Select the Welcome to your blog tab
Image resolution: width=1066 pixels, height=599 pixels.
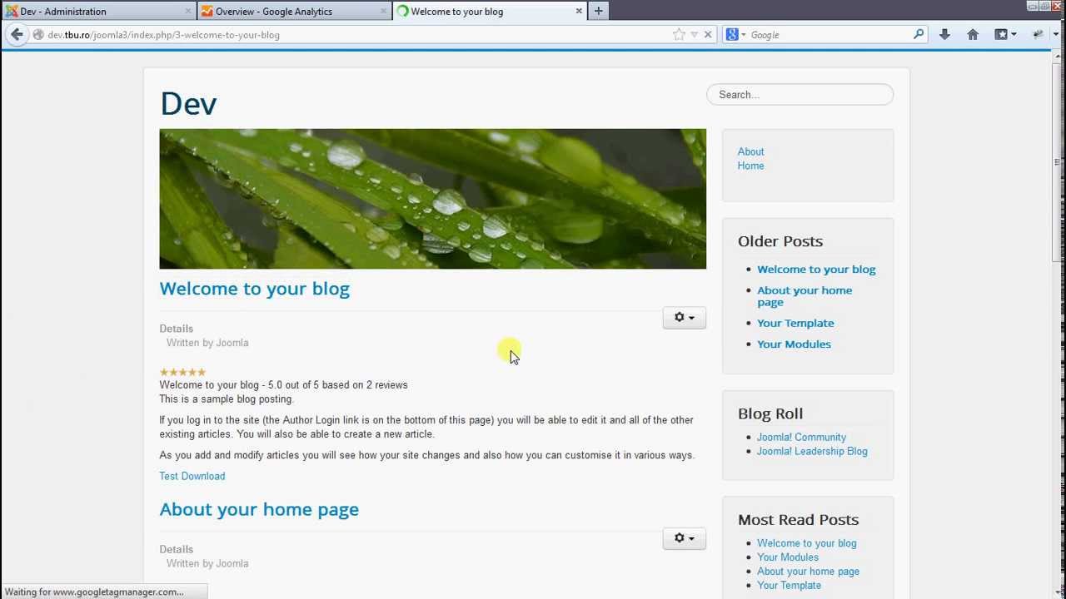pos(490,12)
